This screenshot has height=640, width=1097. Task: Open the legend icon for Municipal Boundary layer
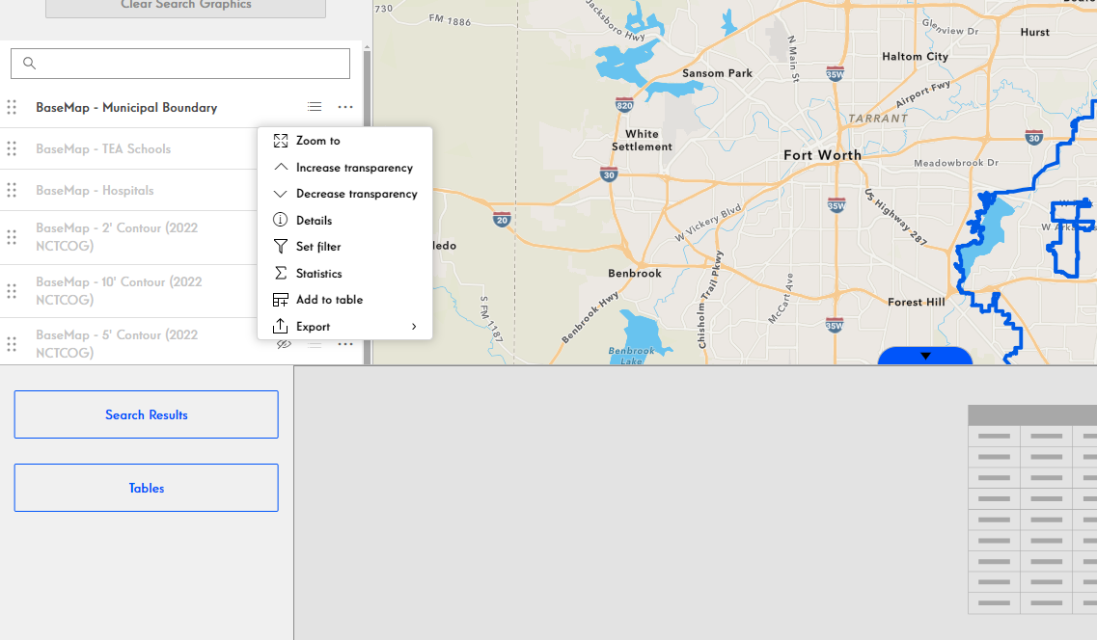point(315,106)
